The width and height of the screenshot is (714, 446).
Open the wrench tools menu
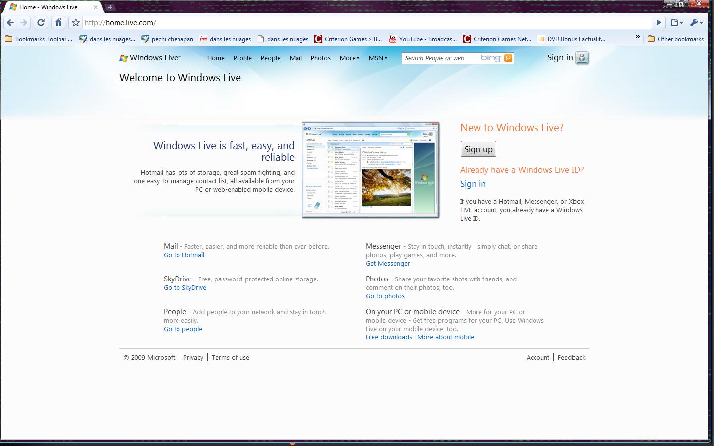(697, 22)
